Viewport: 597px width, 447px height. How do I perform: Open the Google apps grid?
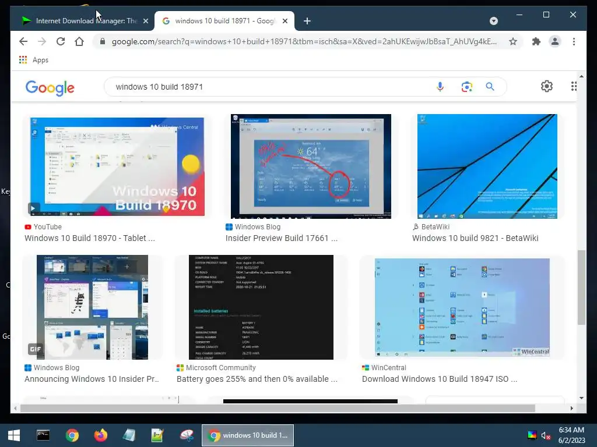click(x=574, y=86)
